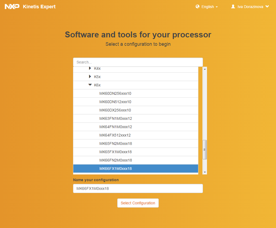The width and height of the screenshot is (276, 228).
Task: Select the K5x tree row label
Action: point(97,77)
